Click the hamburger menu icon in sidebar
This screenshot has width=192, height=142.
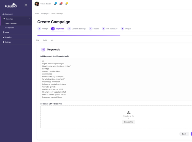pos(26,5)
